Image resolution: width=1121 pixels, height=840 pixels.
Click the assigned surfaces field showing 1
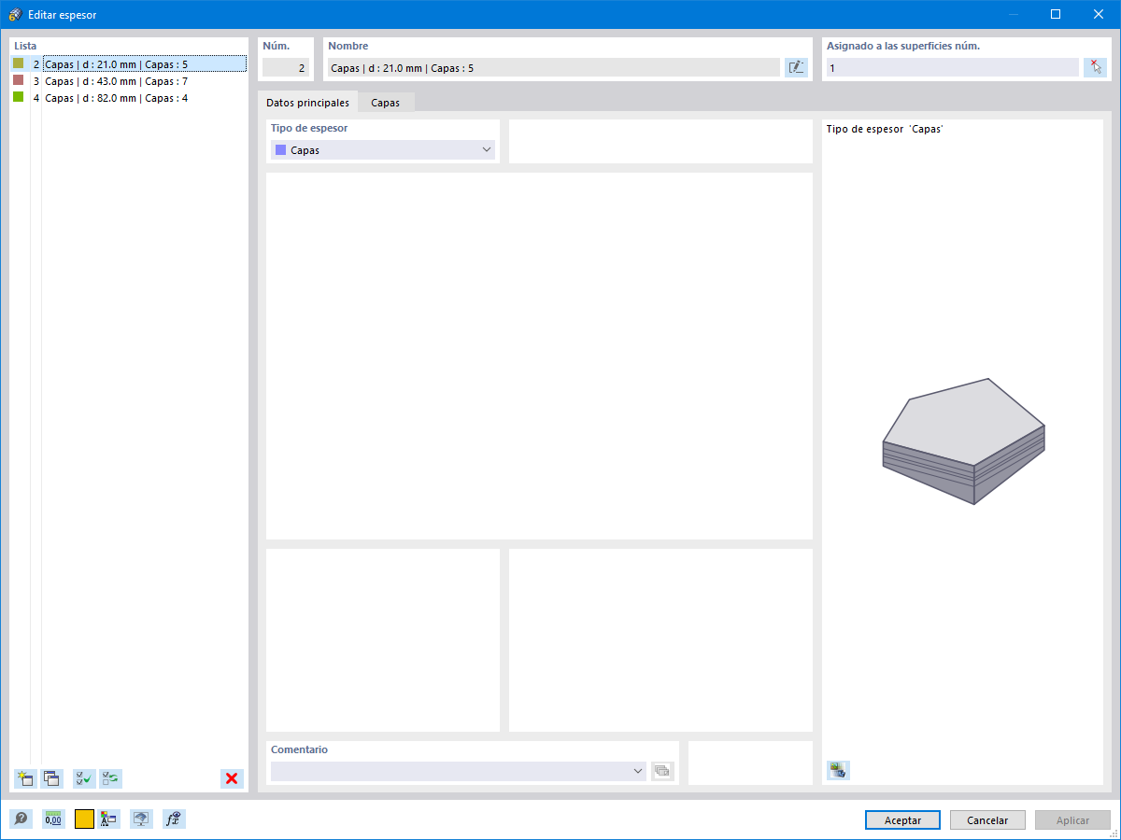click(x=952, y=67)
